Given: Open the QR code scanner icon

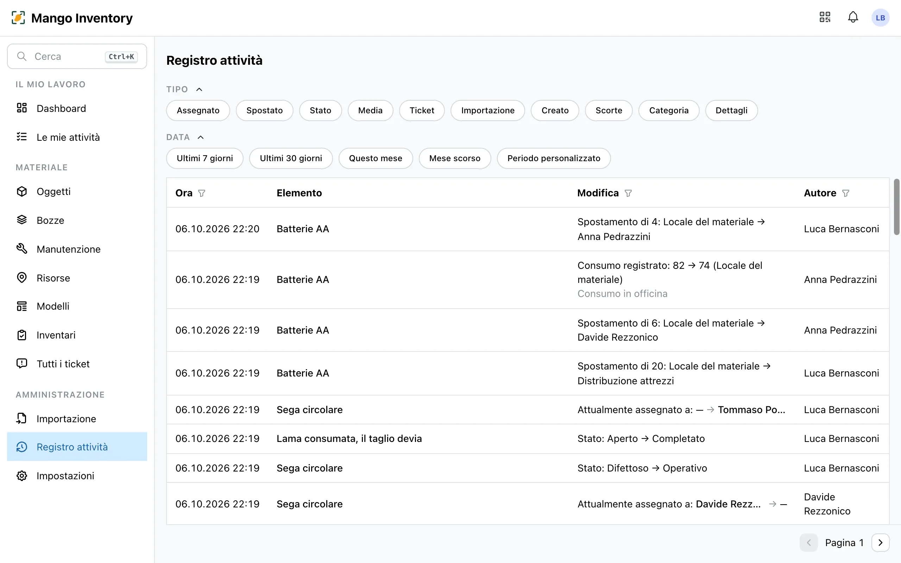Looking at the screenshot, I should point(825,18).
